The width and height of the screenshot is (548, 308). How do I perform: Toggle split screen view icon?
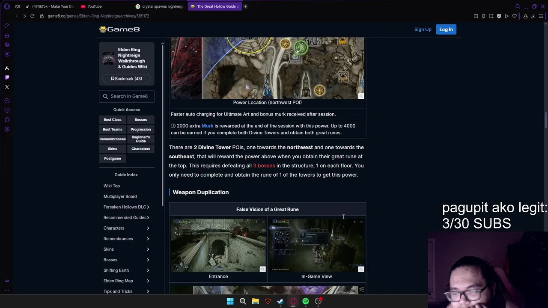pyautogui.click(x=476, y=16)
